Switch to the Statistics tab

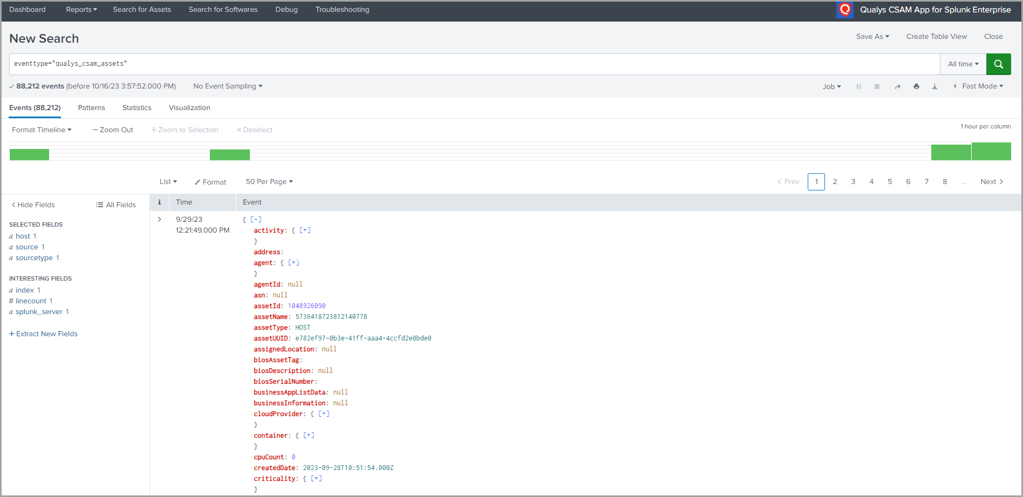[137, 107]
